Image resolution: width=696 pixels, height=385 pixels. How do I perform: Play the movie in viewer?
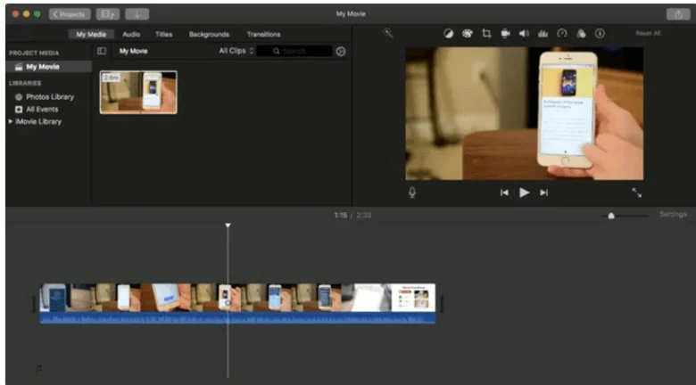click(x=524, y=192)
